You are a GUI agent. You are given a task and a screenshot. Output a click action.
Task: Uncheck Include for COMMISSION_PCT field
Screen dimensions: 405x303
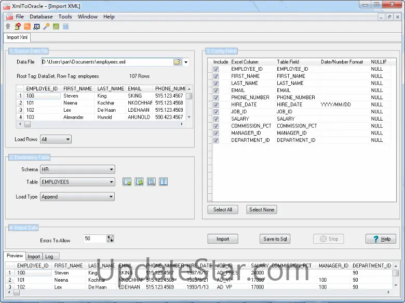(x=216, y=126)
